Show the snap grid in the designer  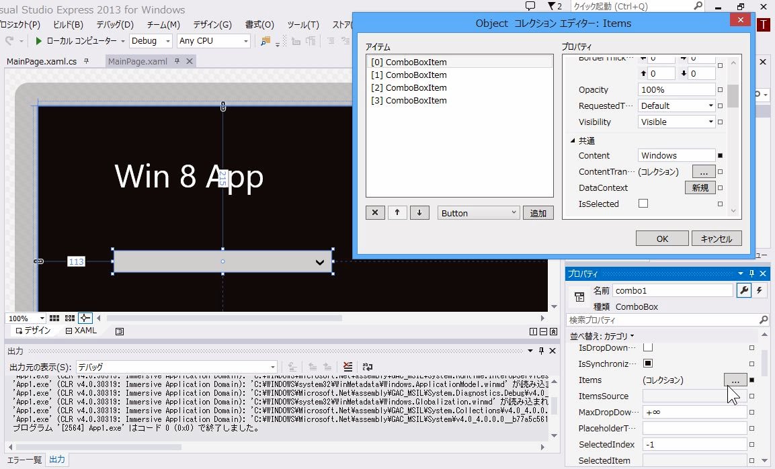[x=54, y=318]
